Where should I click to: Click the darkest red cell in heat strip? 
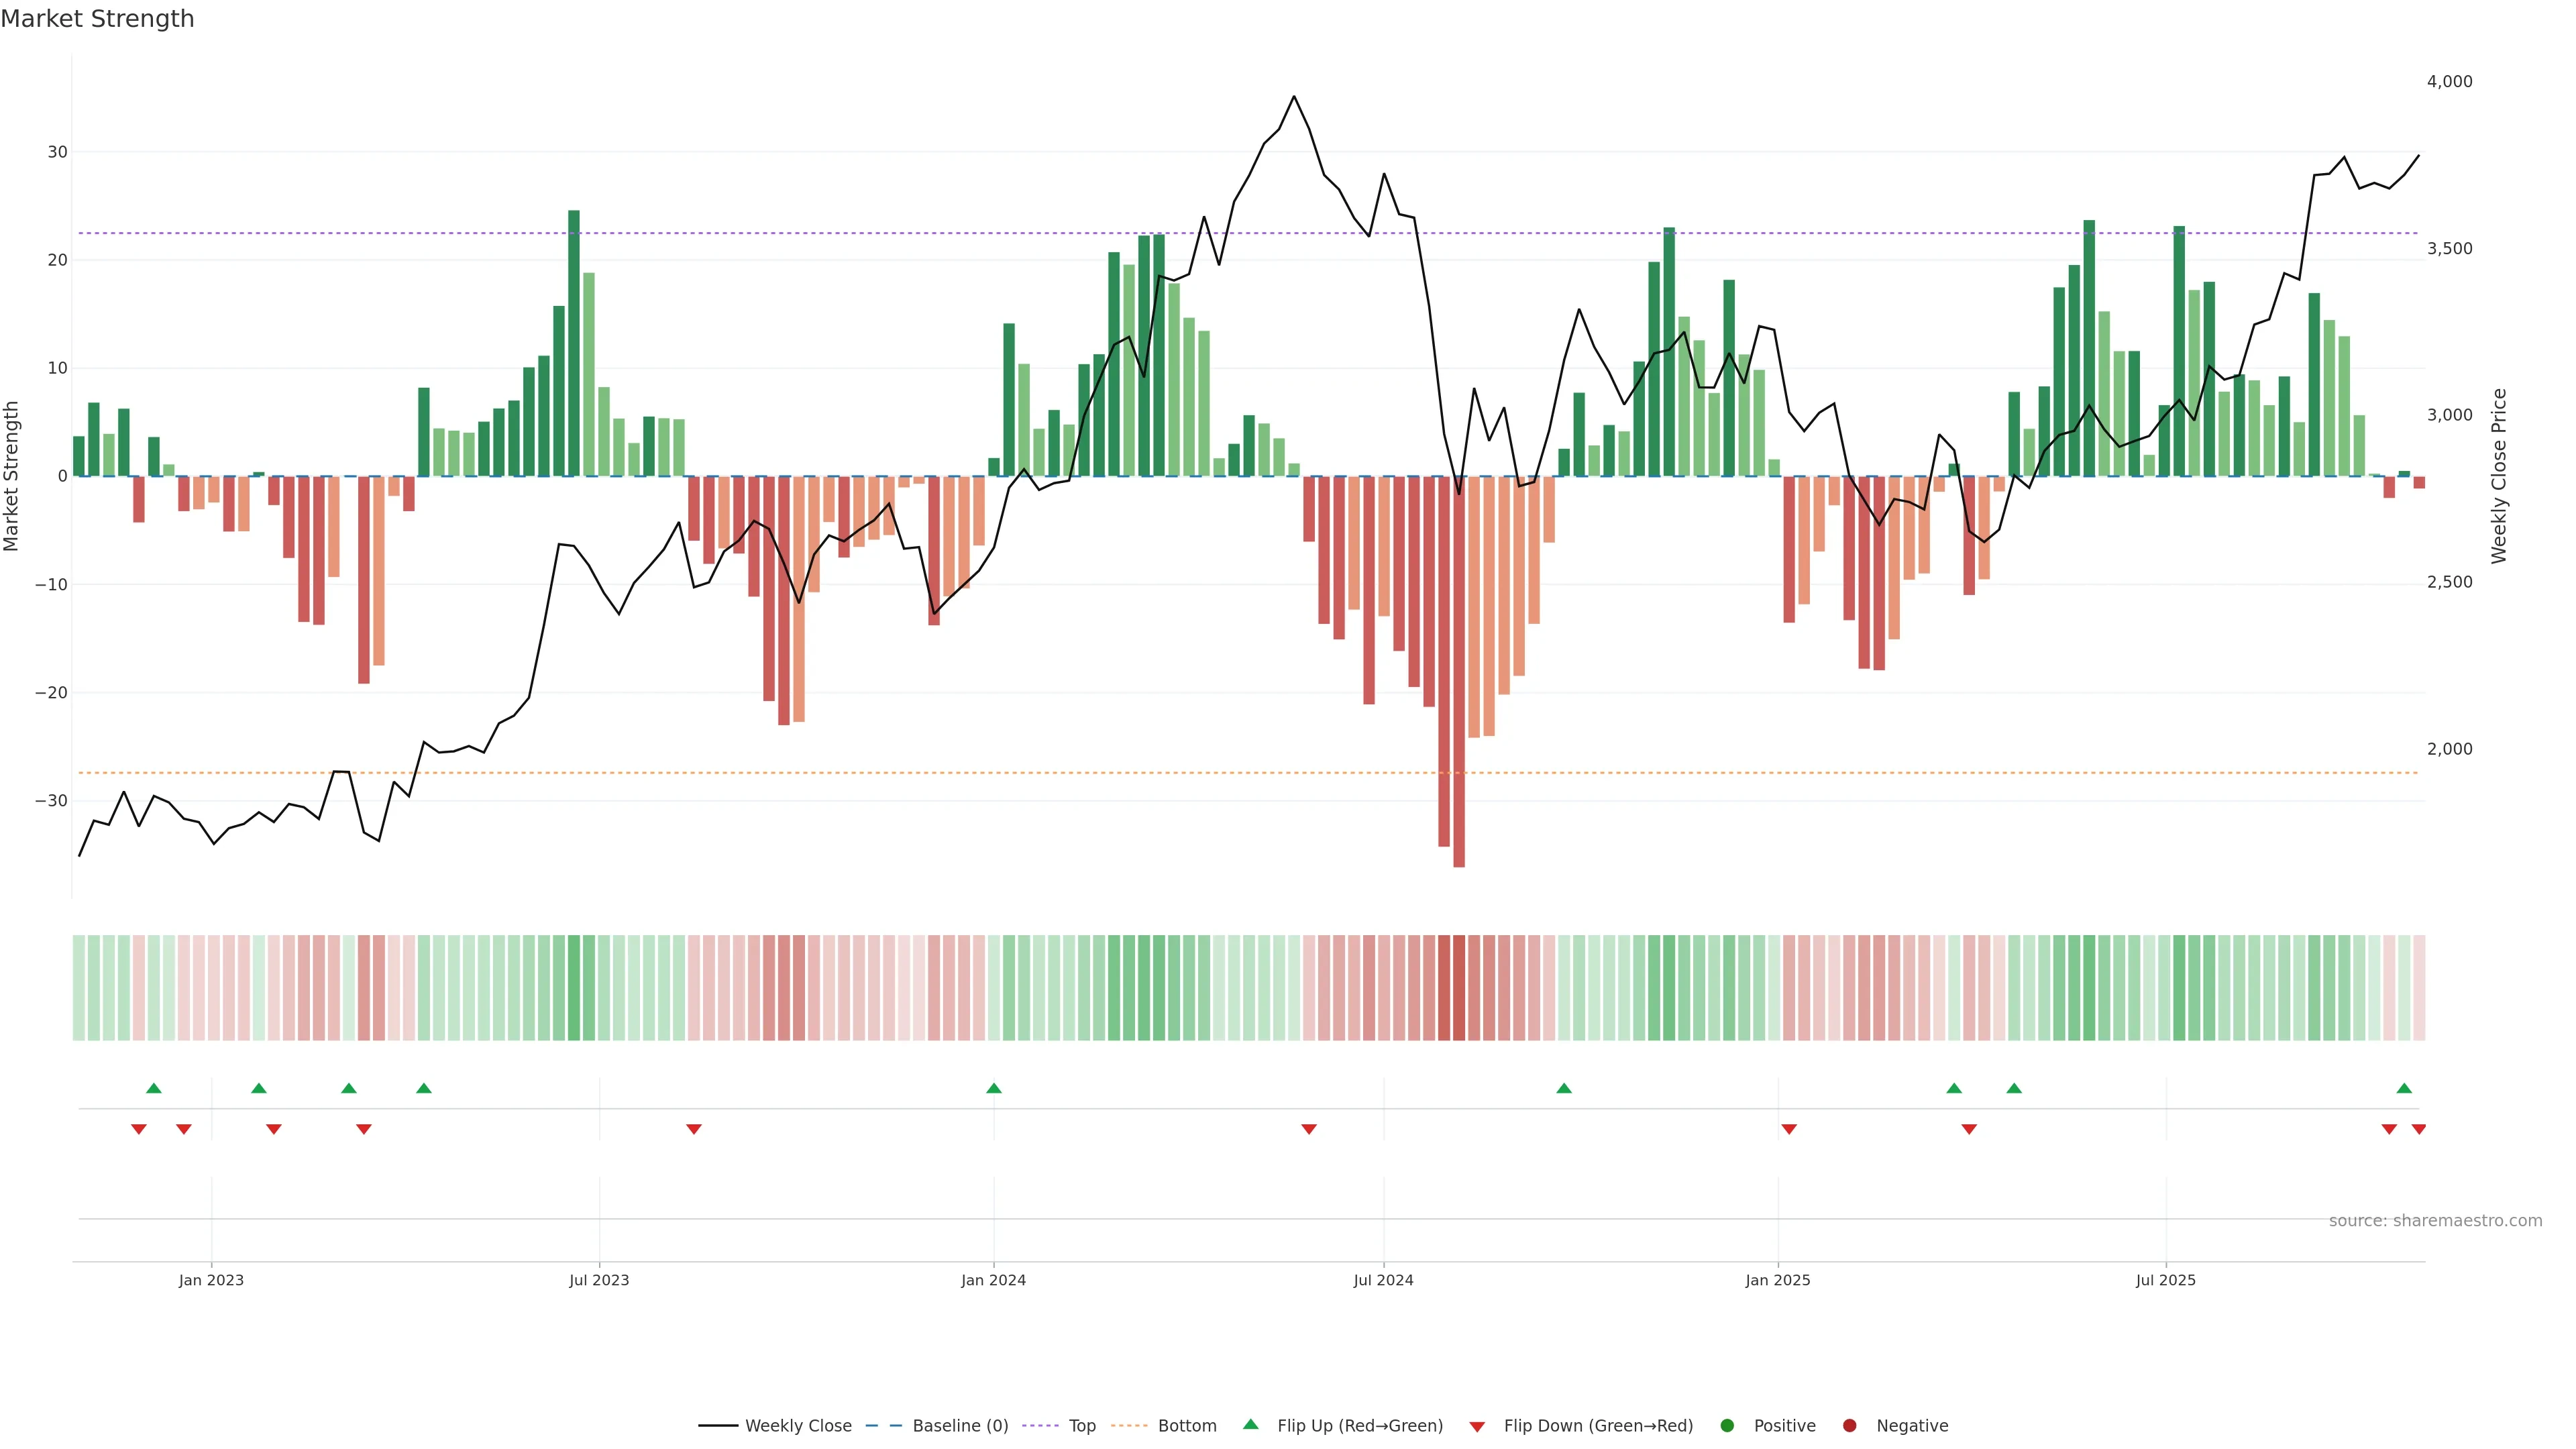[1458, 988]
